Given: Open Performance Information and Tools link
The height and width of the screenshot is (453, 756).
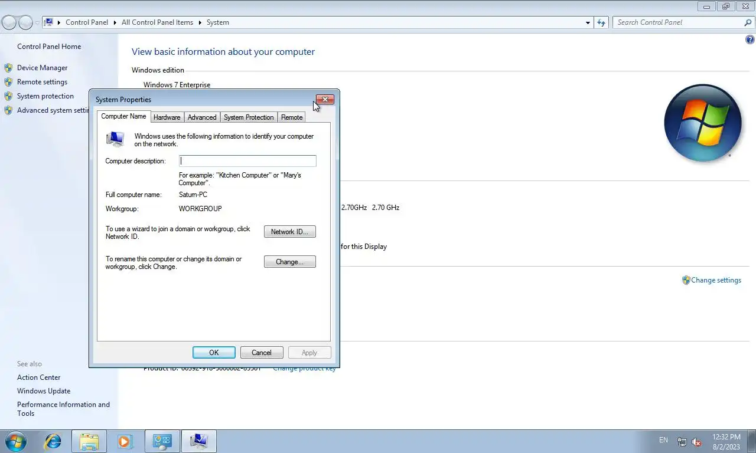Looking at the screenshot, I should (63, 409).
